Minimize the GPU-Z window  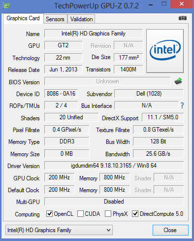(151, 5)
